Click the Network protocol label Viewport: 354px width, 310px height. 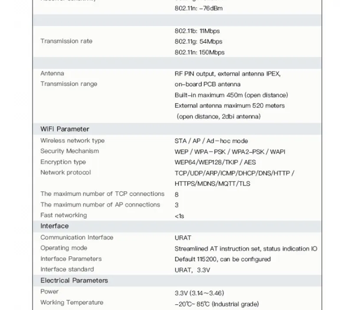(x=65, y=172)
